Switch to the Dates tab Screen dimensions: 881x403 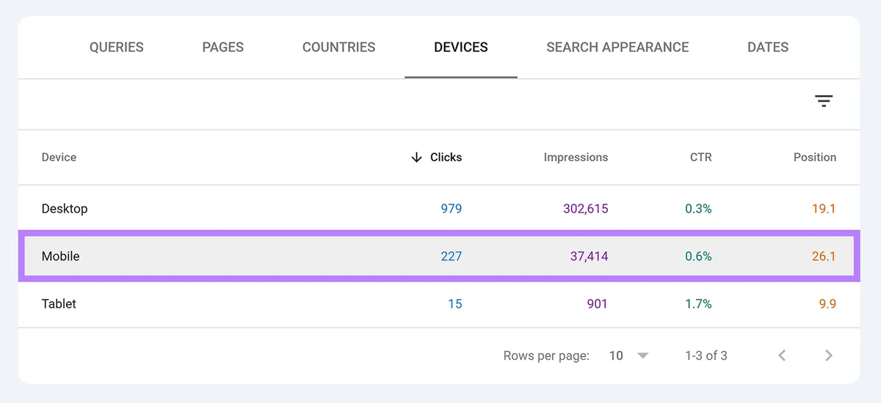[768, 47]
